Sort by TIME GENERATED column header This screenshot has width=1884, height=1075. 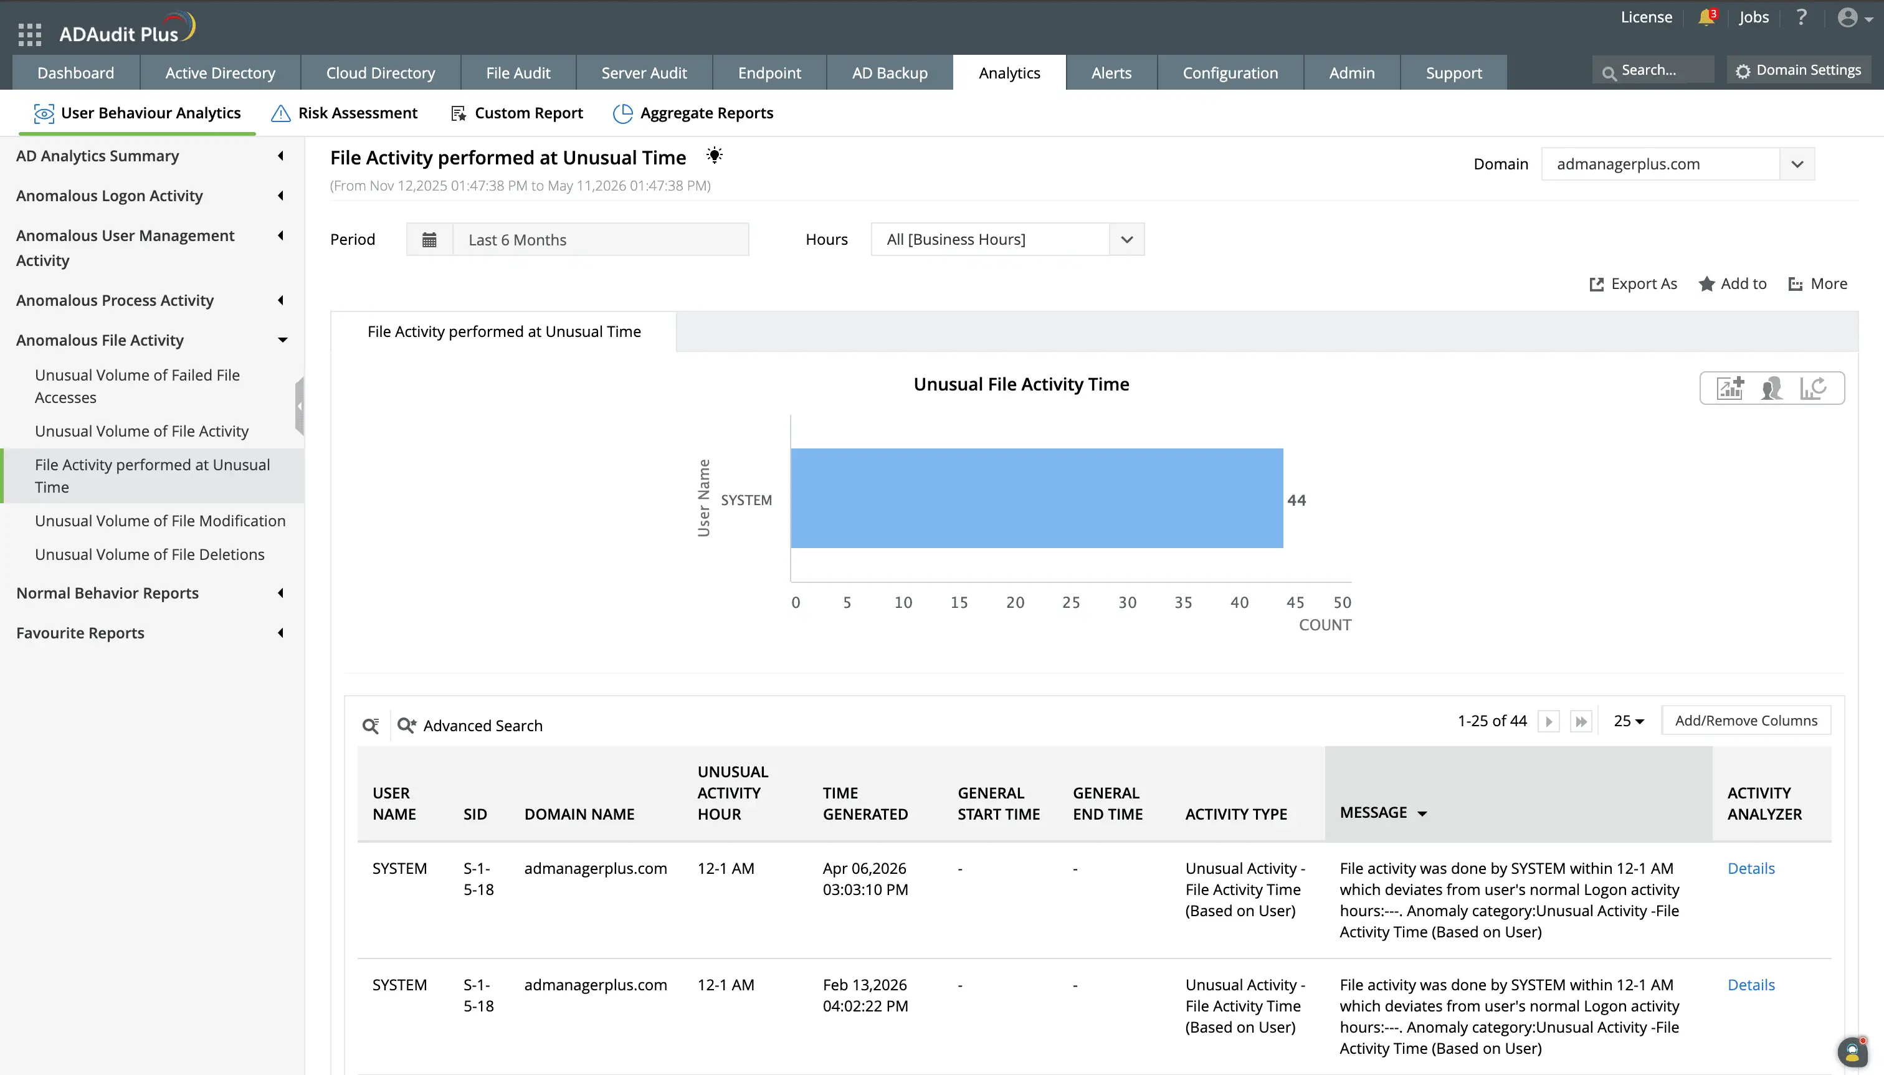[865, 803]
